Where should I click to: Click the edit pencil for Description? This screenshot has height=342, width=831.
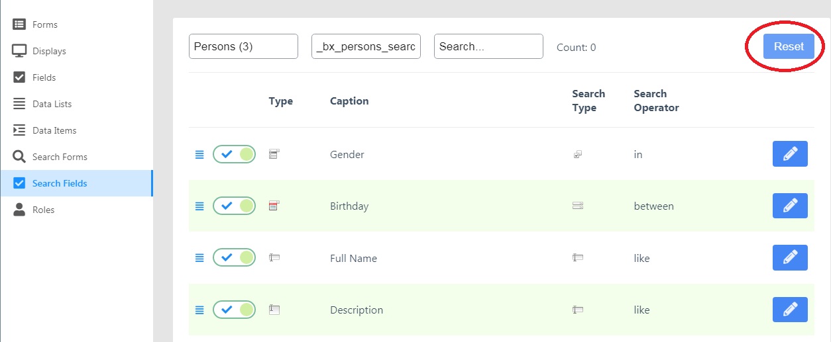tap(790, 310)
